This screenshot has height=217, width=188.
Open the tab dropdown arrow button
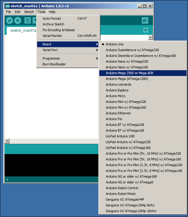coord(145,30)
